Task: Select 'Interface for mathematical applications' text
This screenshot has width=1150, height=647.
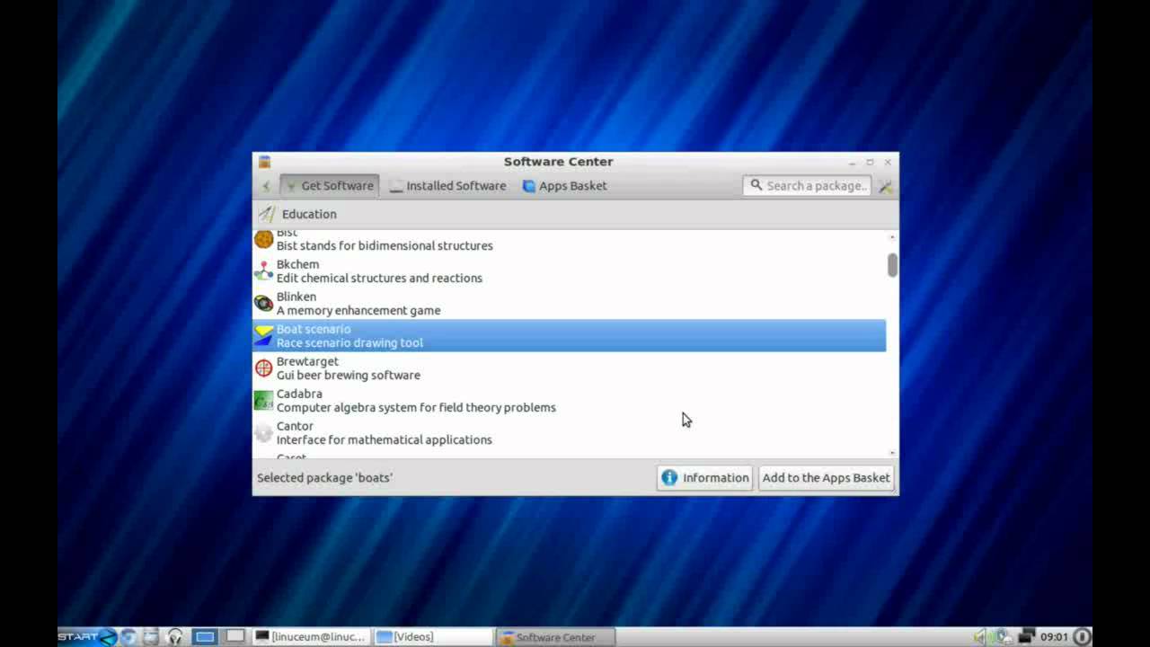Action: click(x=384, y=439)
